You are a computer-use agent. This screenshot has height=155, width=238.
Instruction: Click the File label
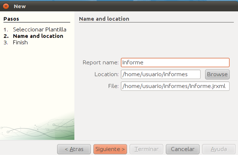[x=113, y=86]
